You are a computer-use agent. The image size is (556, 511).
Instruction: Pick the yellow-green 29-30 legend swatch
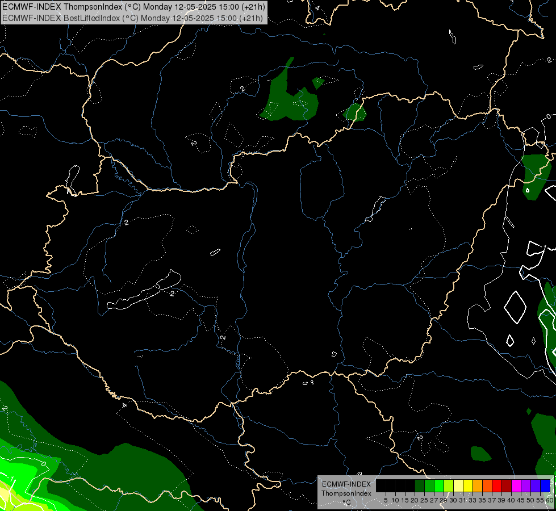[449, 486]
